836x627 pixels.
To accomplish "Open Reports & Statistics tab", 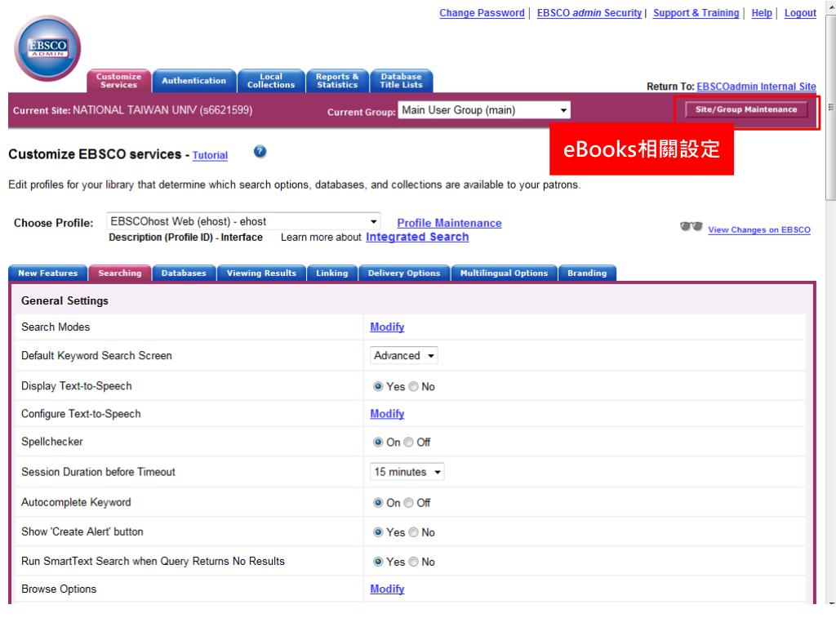I will (337, 81).
